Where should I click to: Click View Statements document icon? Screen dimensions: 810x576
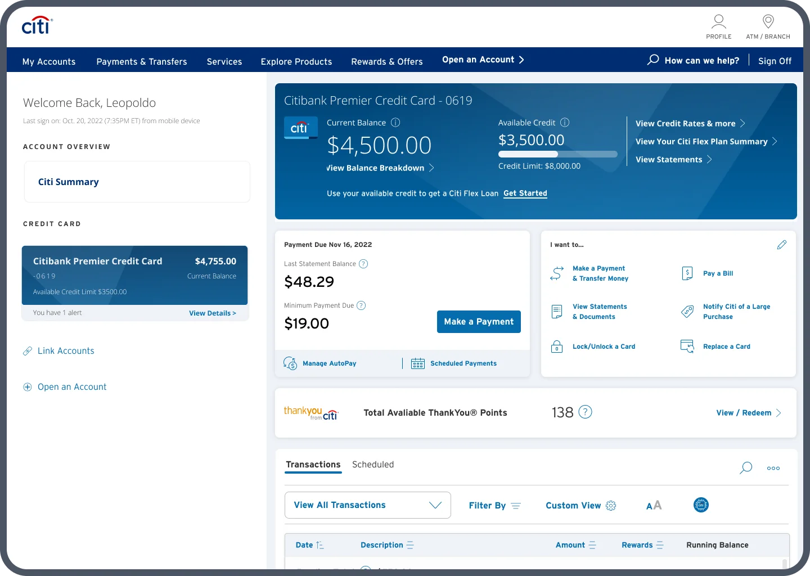(557, 312)
